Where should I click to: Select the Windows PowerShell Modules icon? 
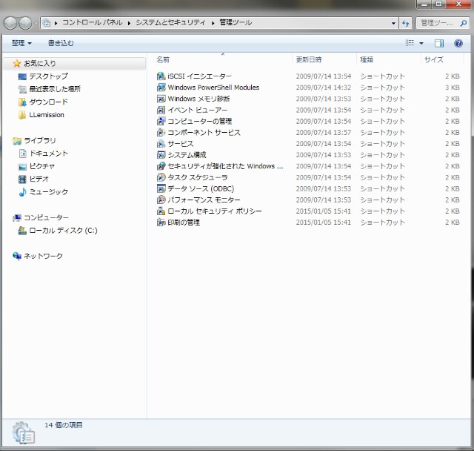coord(161,88)
